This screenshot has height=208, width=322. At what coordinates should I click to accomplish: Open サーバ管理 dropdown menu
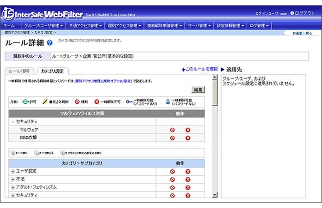click(199, 26)
